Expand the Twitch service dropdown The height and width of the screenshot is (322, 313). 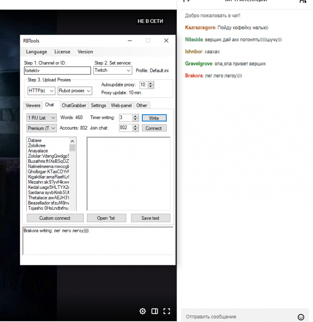[x=128, y=70]
